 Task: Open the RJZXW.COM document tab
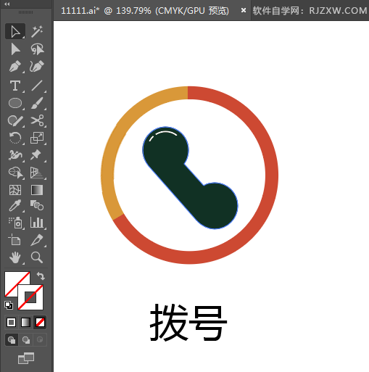(310, 11)
